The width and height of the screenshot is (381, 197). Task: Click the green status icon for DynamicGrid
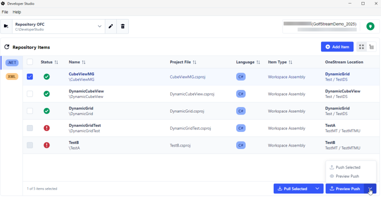(x=46, y=111)
